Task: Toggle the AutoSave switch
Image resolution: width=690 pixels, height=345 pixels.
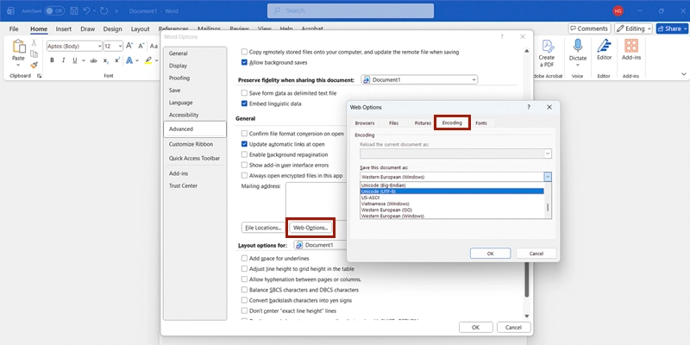Action: point(54,10)
